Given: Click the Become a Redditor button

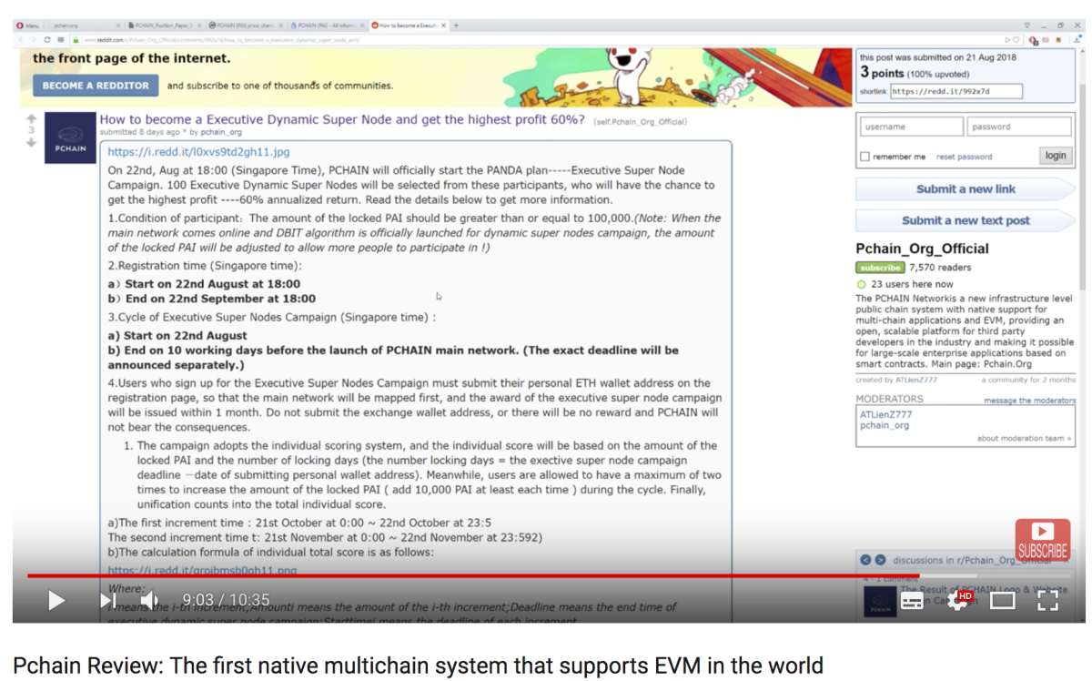Looking at the screenshot, I should (x=96, y=86).
